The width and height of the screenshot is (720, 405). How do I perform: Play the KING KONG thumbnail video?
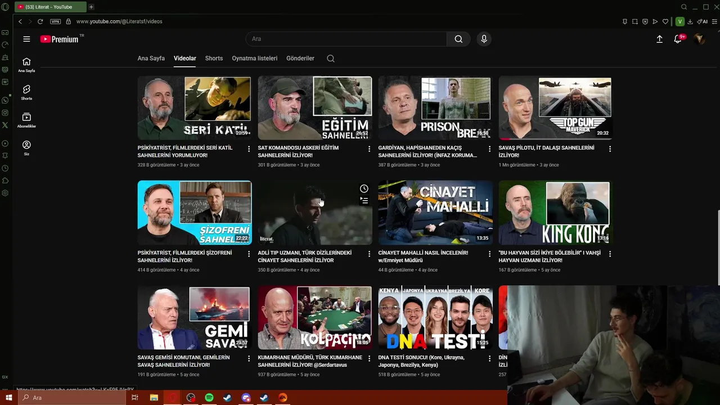click(x=555, y=213)
